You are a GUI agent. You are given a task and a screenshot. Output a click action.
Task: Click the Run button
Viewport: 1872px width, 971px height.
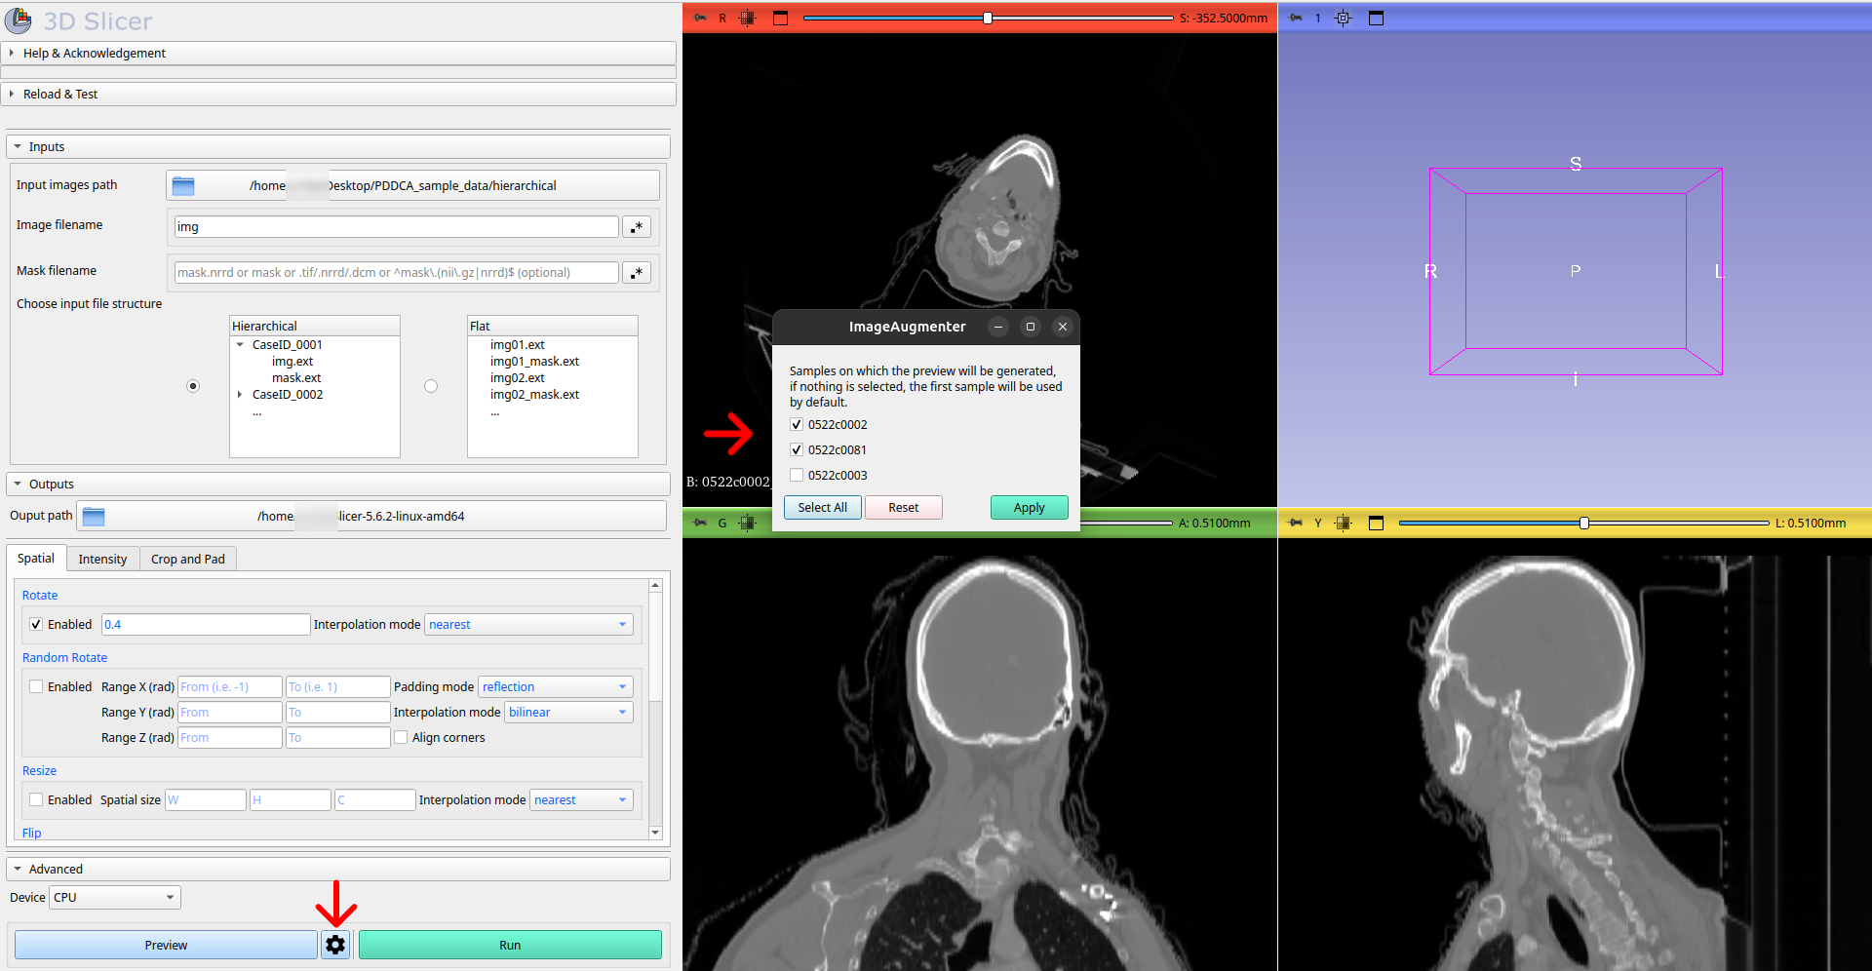pyautogui.click(x=510, y=946)
